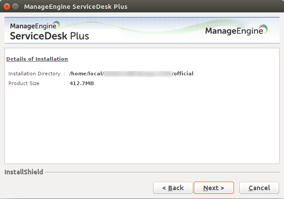Click the Next button
284x199 pixels.
click(x=213, y=188)
